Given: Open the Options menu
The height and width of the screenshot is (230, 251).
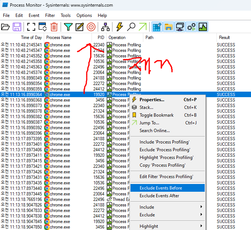Looking at the screenshot, I should pos(84,15).
